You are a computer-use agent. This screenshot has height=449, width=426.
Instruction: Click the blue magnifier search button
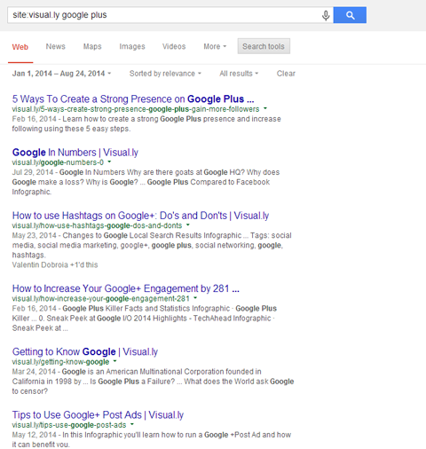click(350, 15)
